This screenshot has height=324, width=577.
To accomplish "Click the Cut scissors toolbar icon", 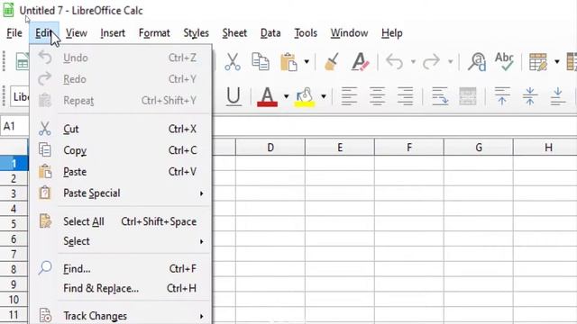I will pyautogui.click(x=233, y=61).
